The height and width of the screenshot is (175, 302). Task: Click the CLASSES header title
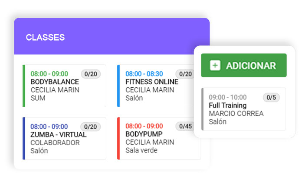[x=45, y=38]
